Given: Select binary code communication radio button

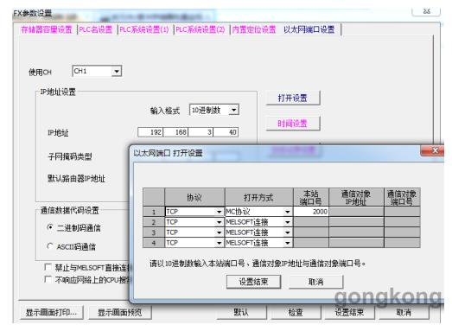Looking at the screenshot, I should click(50, 227).
